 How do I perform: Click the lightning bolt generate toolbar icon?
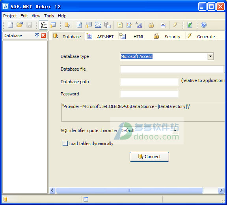pyautogui.click(x=175, y=25)
